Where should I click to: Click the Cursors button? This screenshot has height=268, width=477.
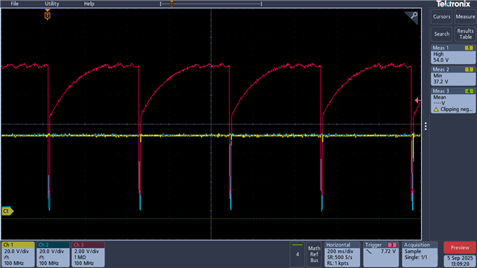441,16
